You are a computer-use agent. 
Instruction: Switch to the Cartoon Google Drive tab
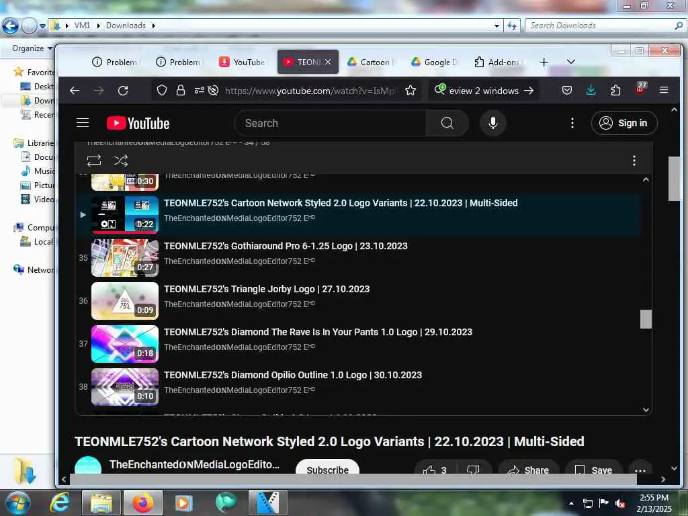pyautogui.click(x=371, y=62)
